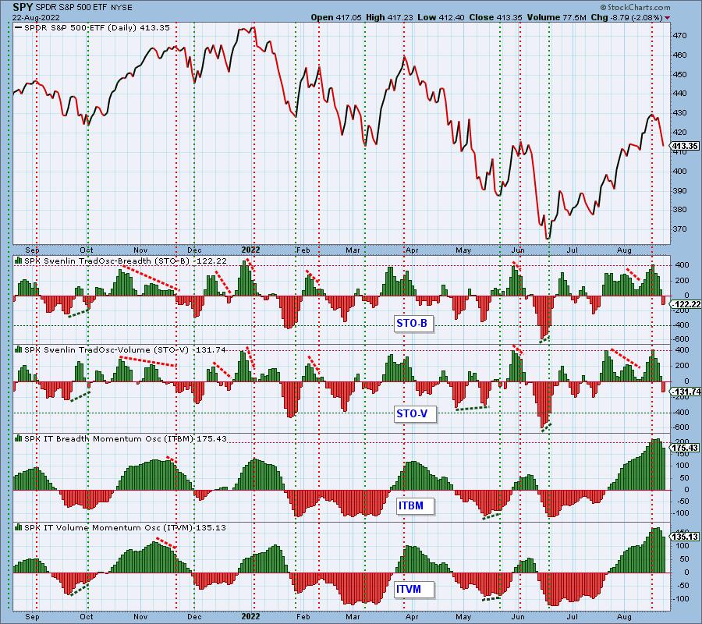Click the SPDR S&P 500 ETF (Daily) legend line marker
Viewport: 702px width, 624px height.
[x=19, y=28]
